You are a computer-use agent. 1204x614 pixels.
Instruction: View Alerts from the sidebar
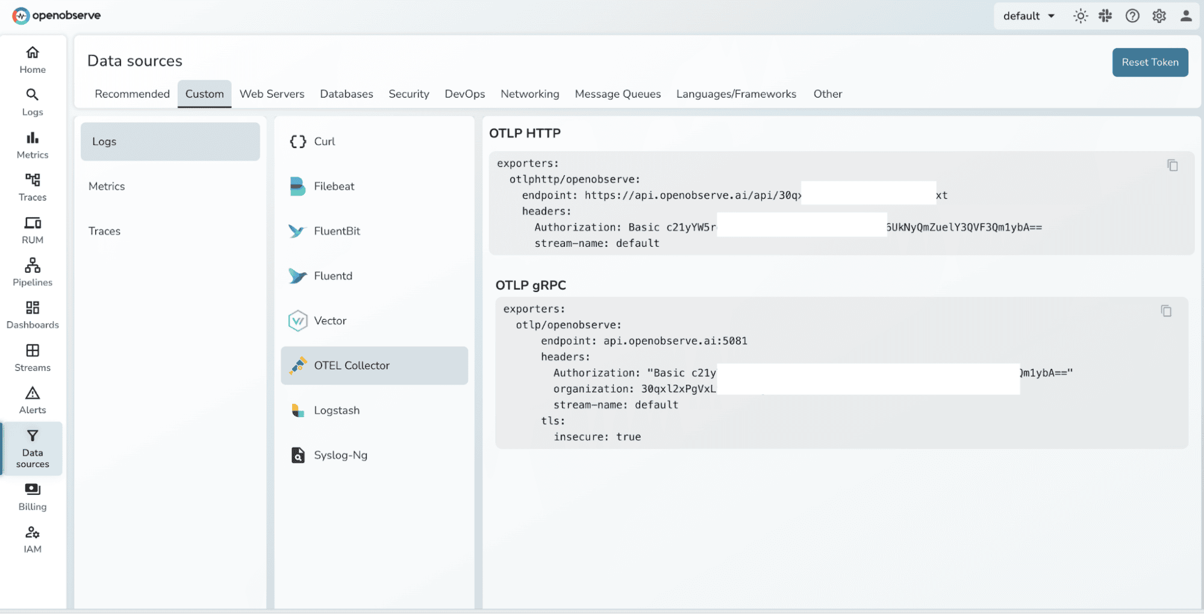tap(32, 400)
